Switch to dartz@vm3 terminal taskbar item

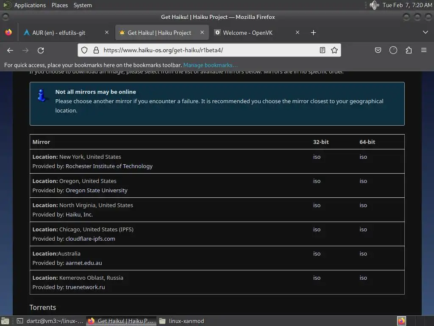click(x=50, y=321)
